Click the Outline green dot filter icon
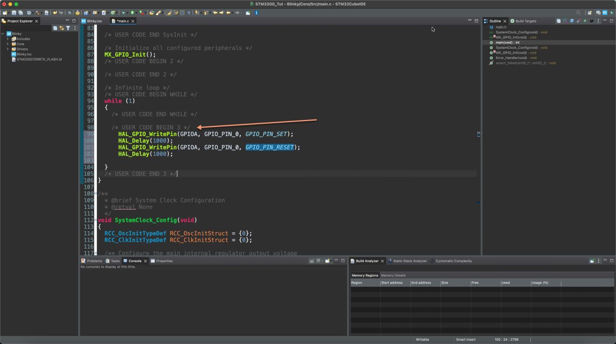 585,21
